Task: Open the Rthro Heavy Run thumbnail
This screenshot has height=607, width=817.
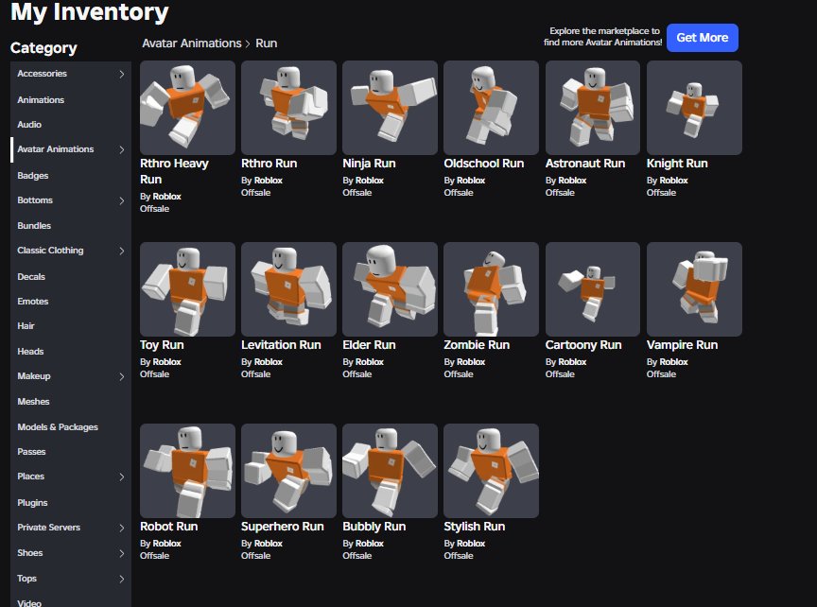Action: click(x=187, y=108)
